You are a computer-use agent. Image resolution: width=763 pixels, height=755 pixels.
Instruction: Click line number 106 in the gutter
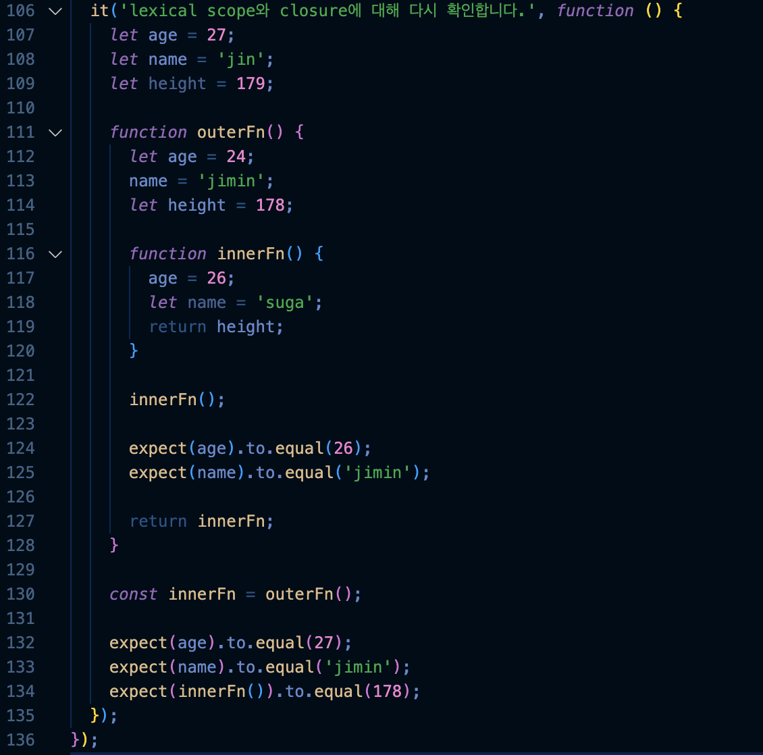pyautogui.click(x=20, y=11)
